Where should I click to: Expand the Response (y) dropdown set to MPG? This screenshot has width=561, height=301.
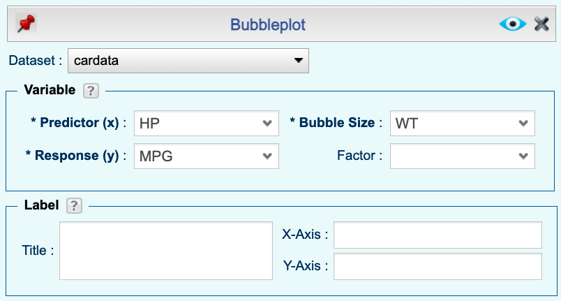click(x=206, y=156)
